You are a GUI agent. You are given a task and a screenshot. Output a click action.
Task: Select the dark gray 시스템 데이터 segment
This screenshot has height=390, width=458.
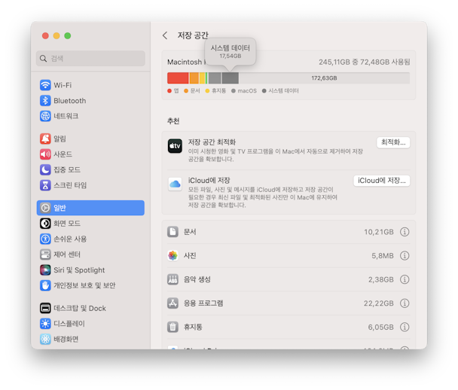[x=231, y=78]
